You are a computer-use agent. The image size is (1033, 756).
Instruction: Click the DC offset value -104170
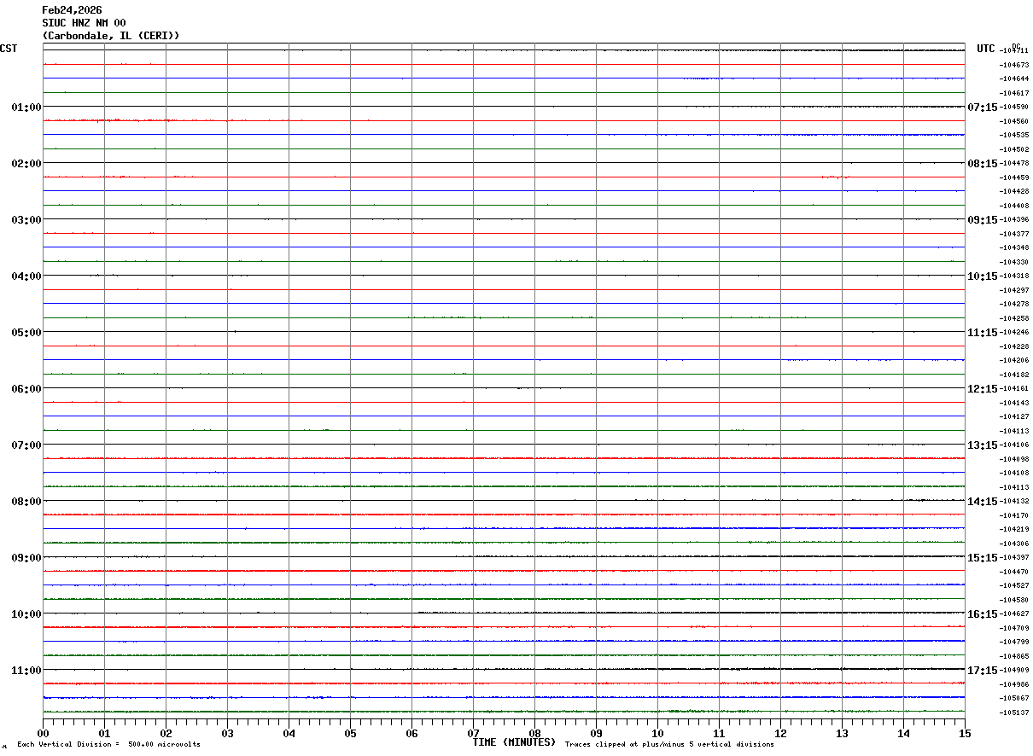1014,515
